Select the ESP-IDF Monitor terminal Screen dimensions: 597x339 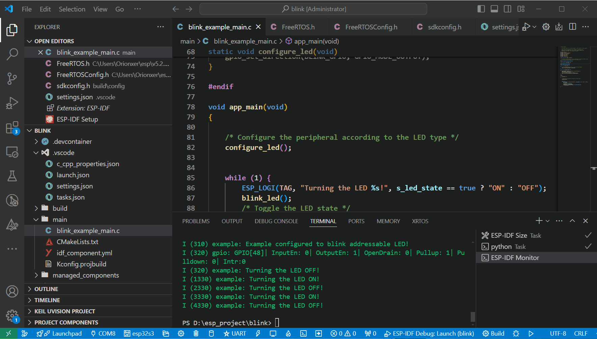(x=536, y=258)
